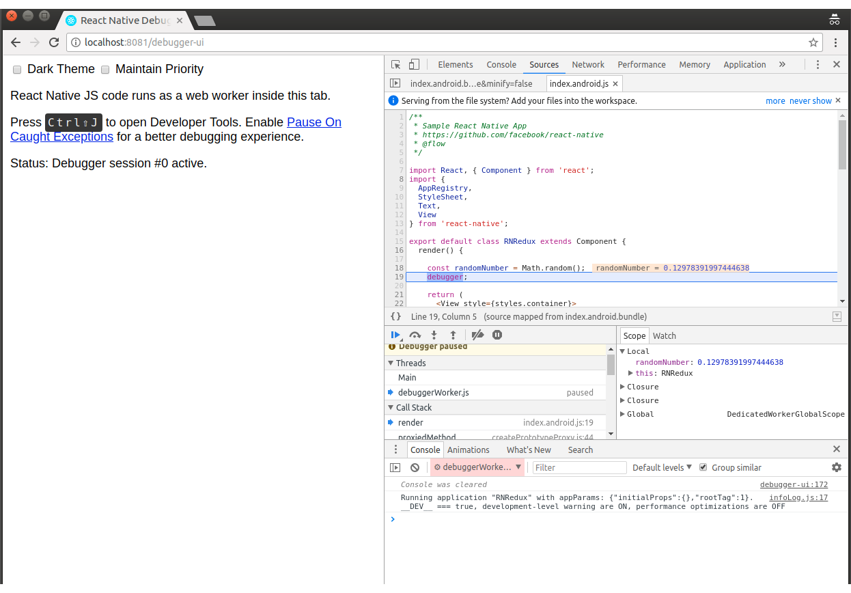
Task: Open Default levels dropdown
Action: (662, 467)
